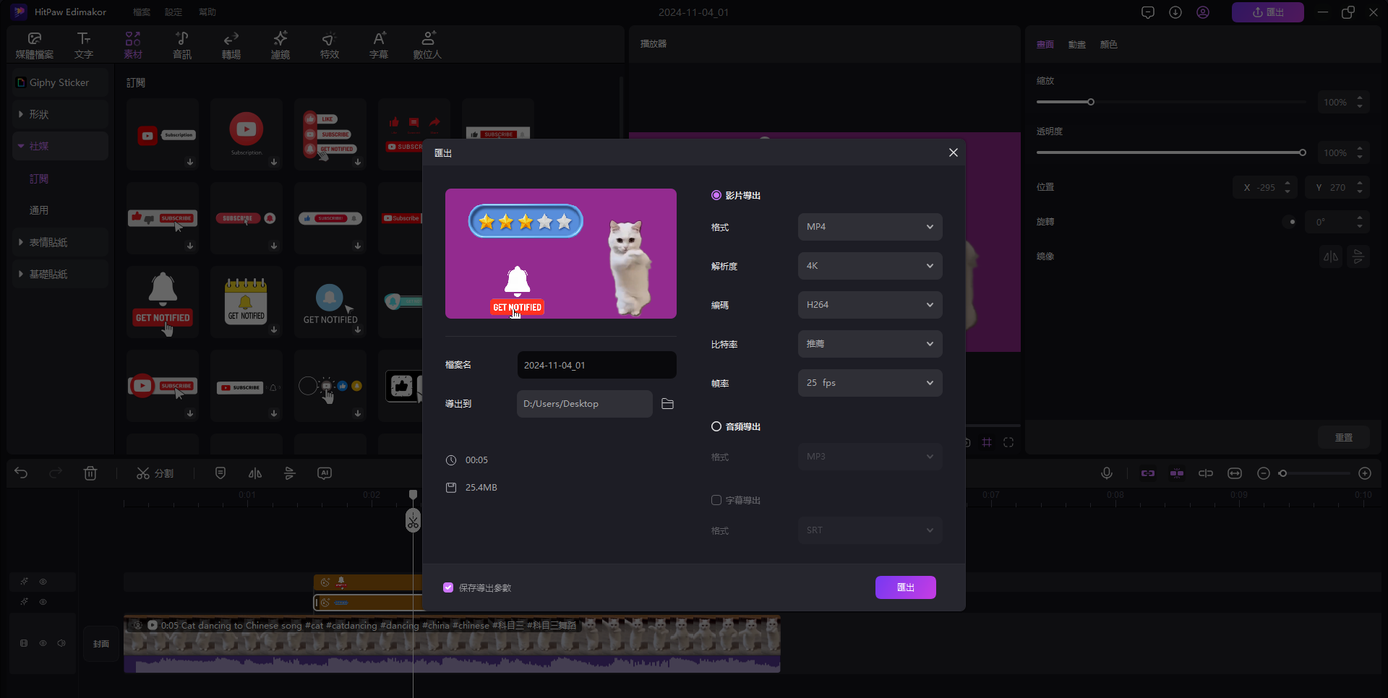Viewport: 1388px width, 698px height.
Task: Open the 媒體檔案 media files panel
Action: (x=35, y=45)
